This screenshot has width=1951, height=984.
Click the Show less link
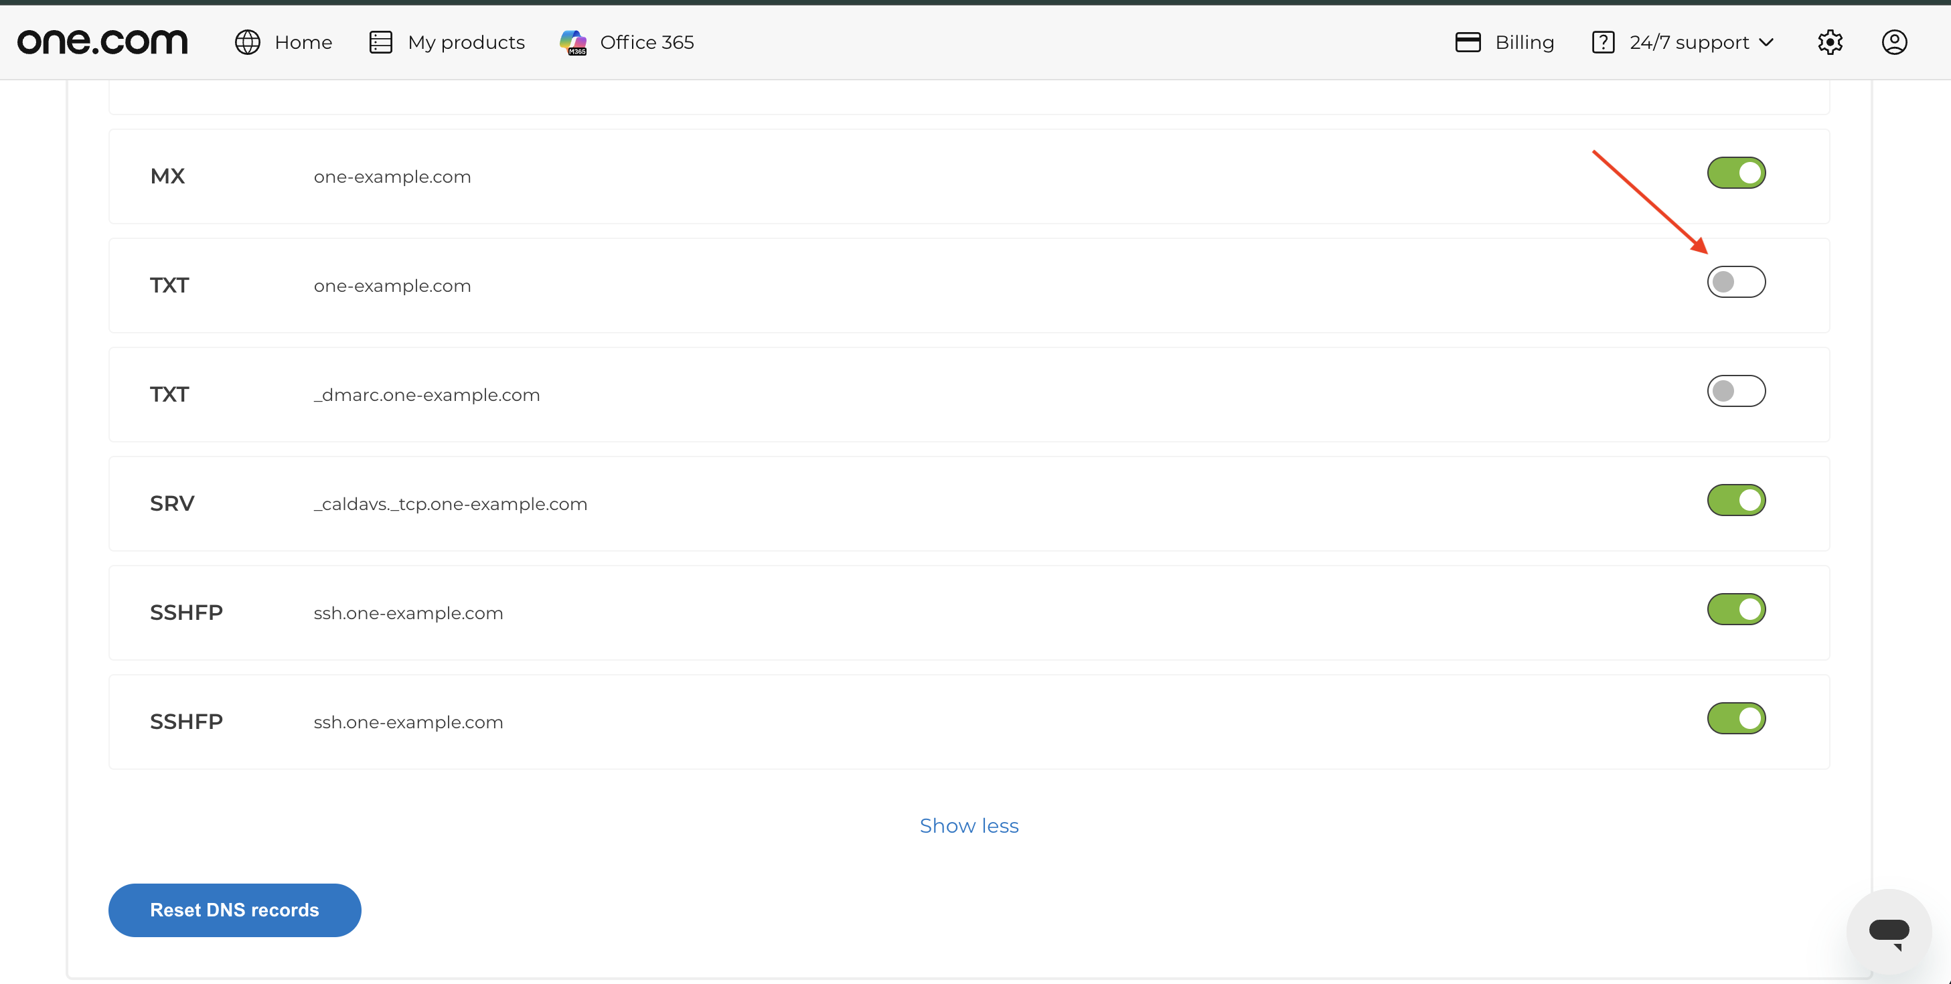pos(969,825)
